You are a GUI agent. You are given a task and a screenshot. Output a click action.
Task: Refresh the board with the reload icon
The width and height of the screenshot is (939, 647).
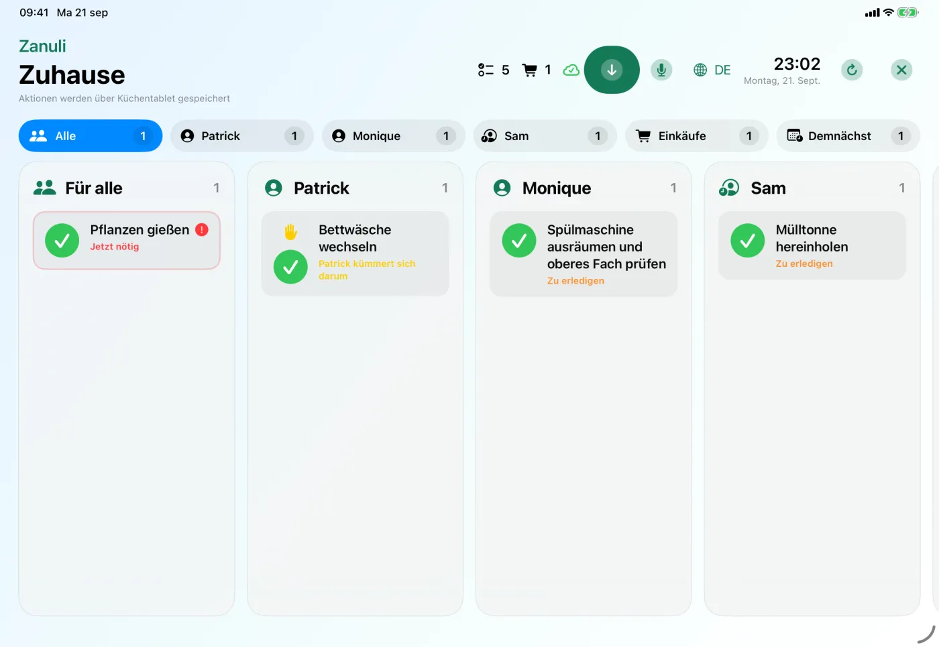pos(852,70)
